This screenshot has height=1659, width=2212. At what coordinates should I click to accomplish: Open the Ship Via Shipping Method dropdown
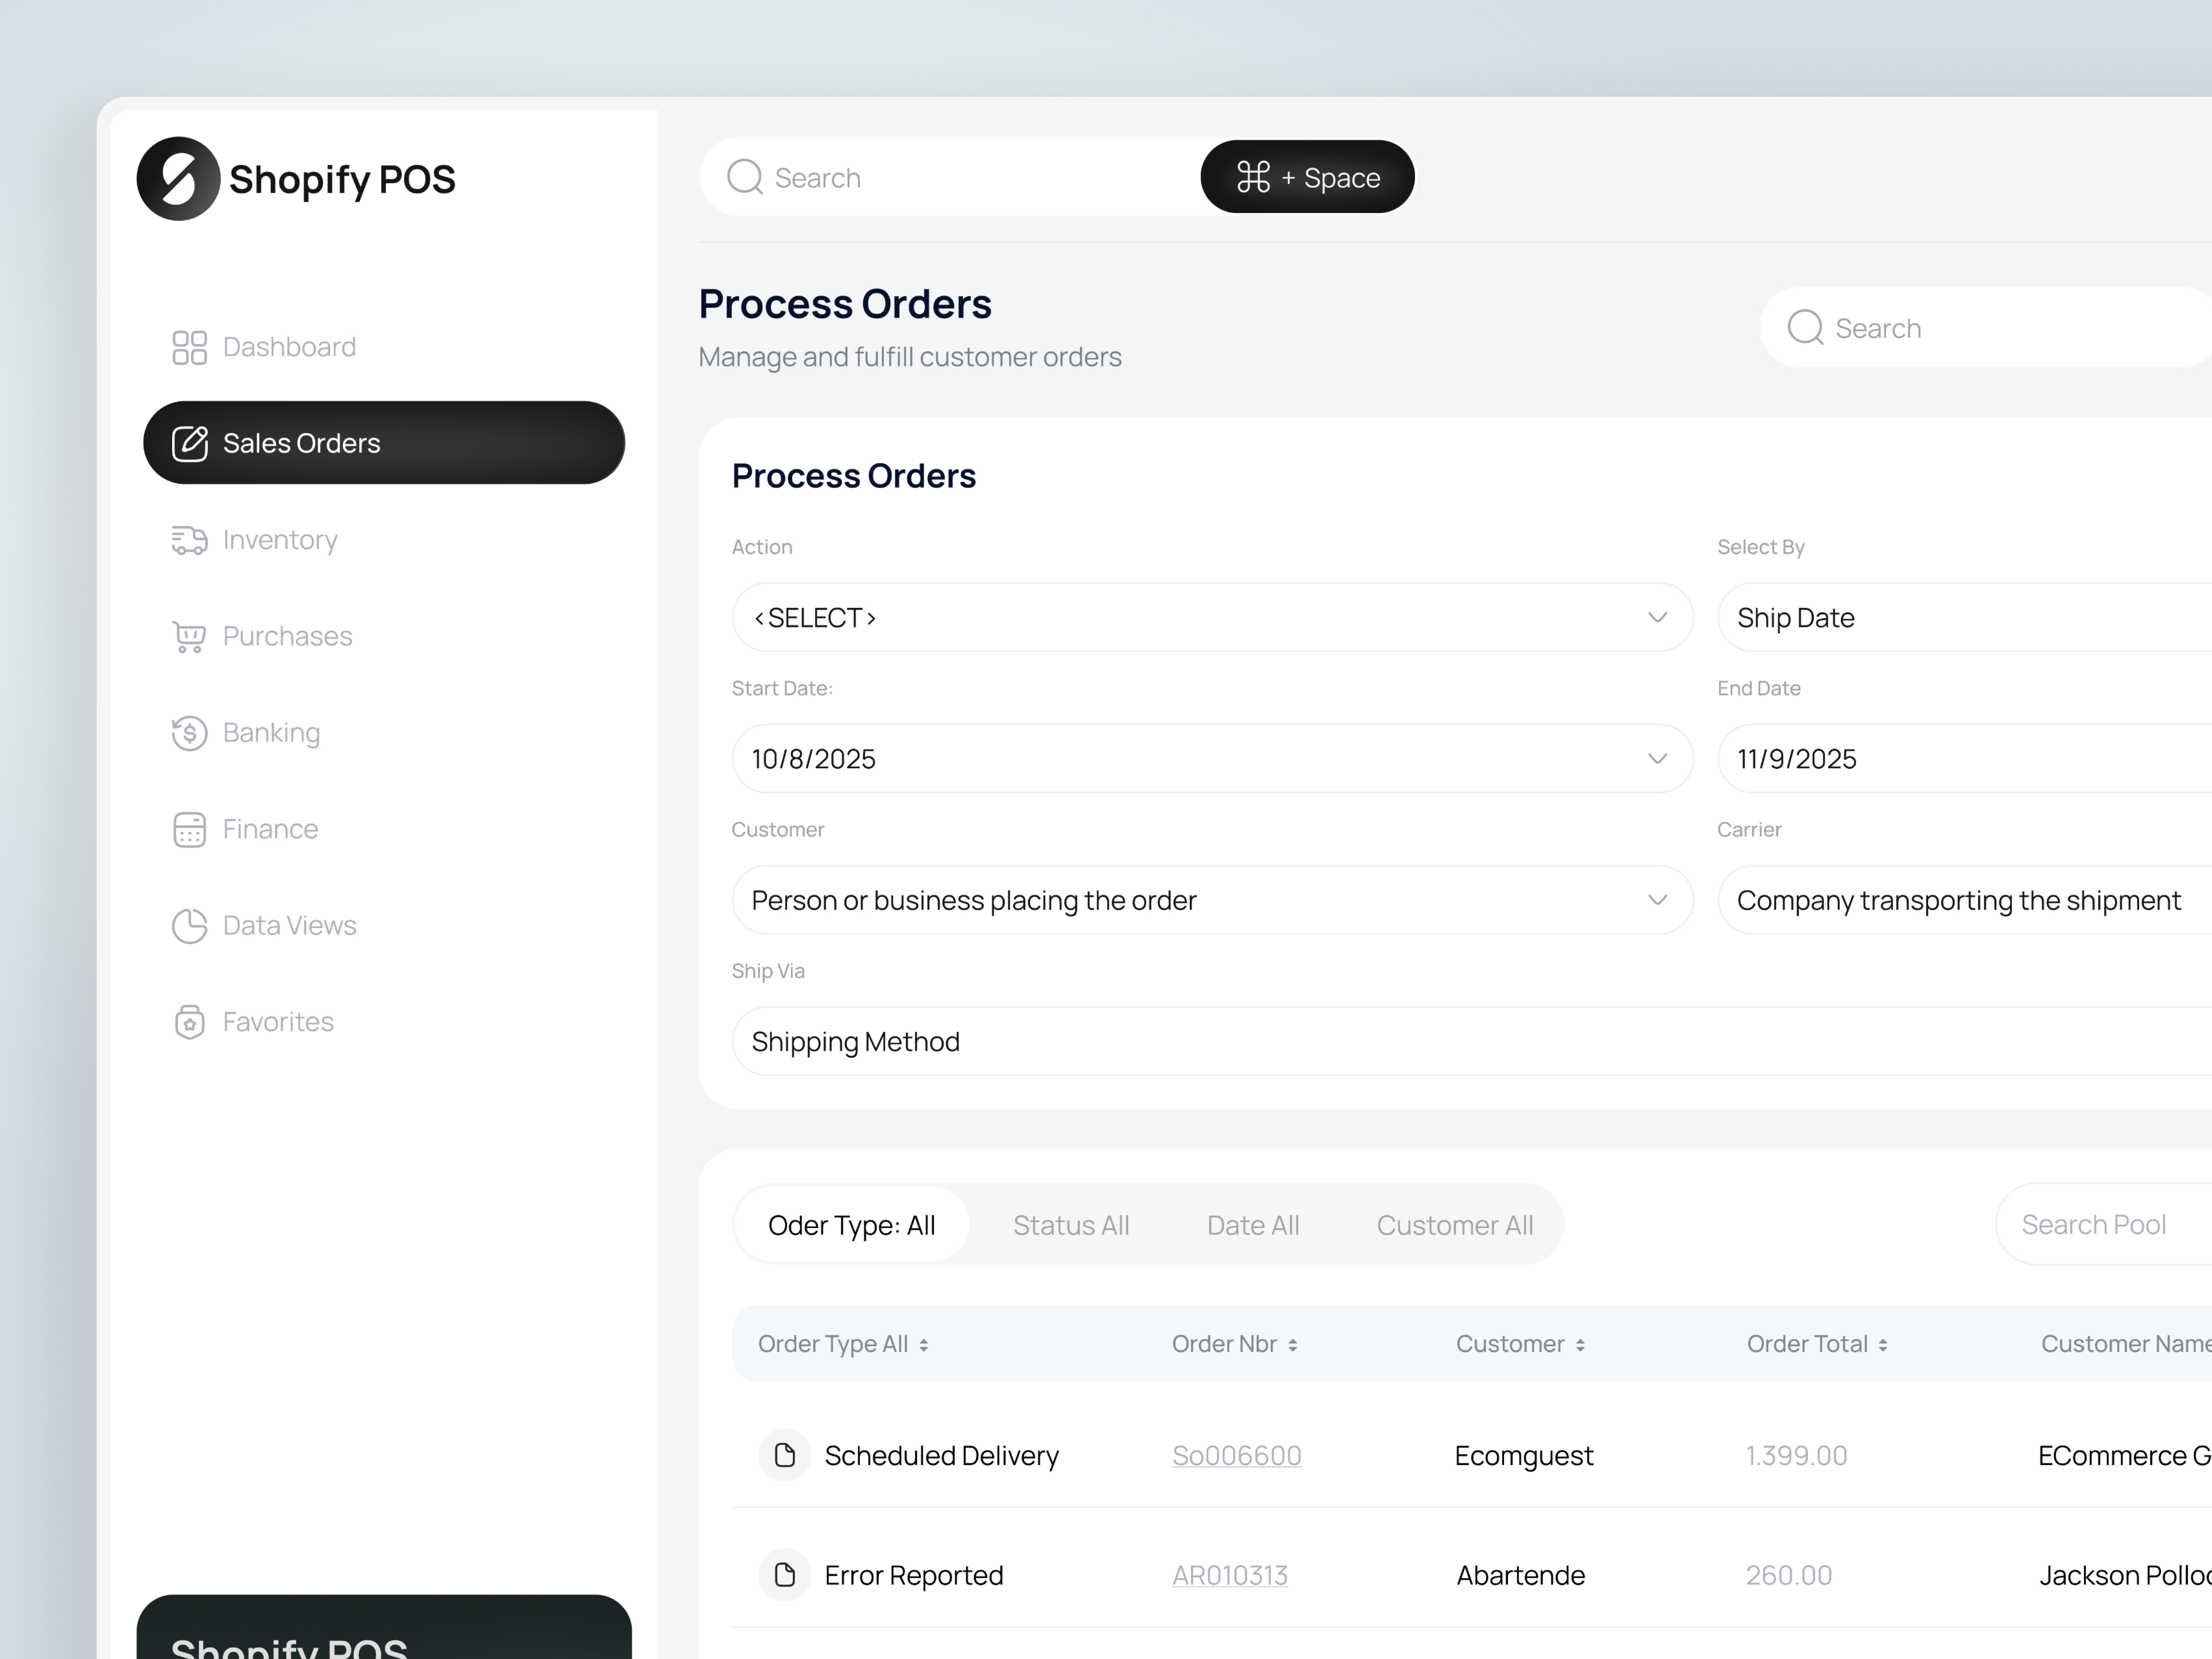(x=1472, y=1041)
